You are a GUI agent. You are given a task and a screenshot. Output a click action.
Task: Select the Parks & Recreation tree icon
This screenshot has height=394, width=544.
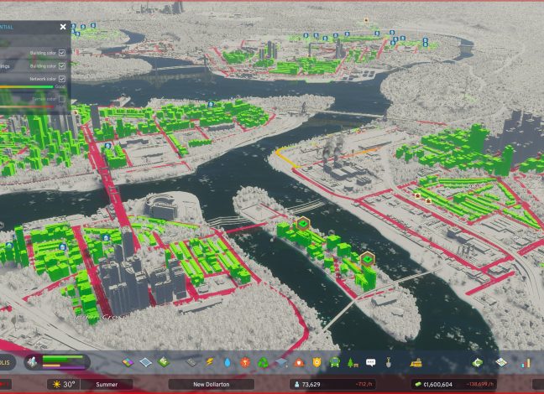(352, 362)
